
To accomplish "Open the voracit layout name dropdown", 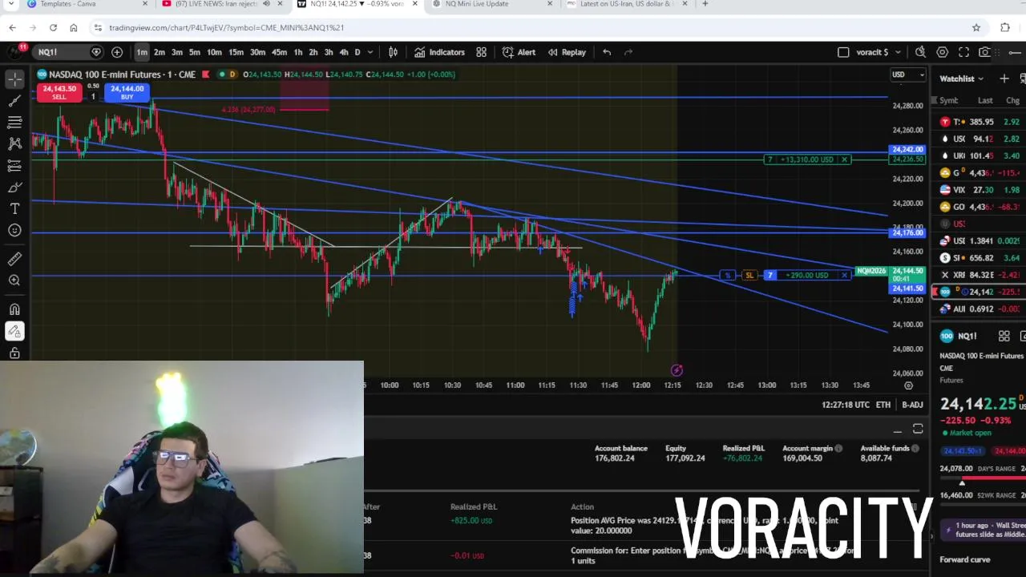I will coord(877,52).
